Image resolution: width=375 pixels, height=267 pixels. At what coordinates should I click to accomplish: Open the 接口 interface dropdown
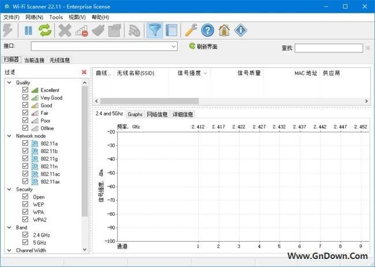[x=174, y=47]
